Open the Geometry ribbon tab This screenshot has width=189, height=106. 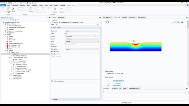pyautogui.click(x=22, y=5)
